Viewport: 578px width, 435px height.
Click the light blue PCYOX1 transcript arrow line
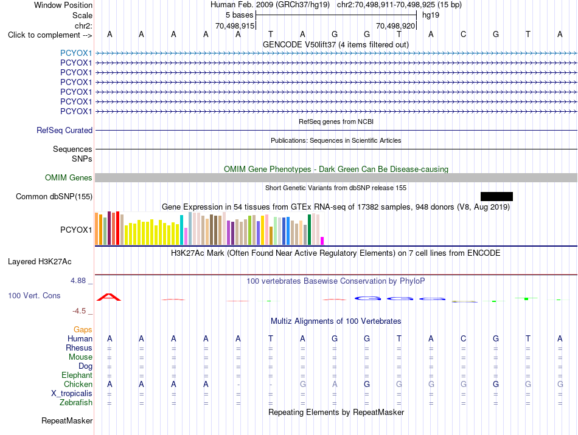[x=336, y=53]
